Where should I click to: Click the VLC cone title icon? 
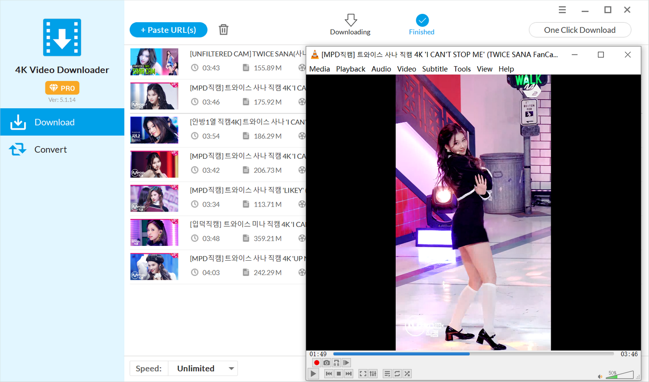[315, 55]
